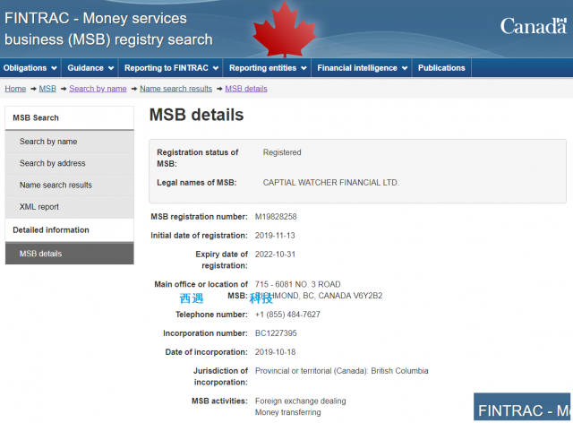Click MSB details breadcrumb link
Viewport: 573px width, 423px height.
tap(245, 89)
